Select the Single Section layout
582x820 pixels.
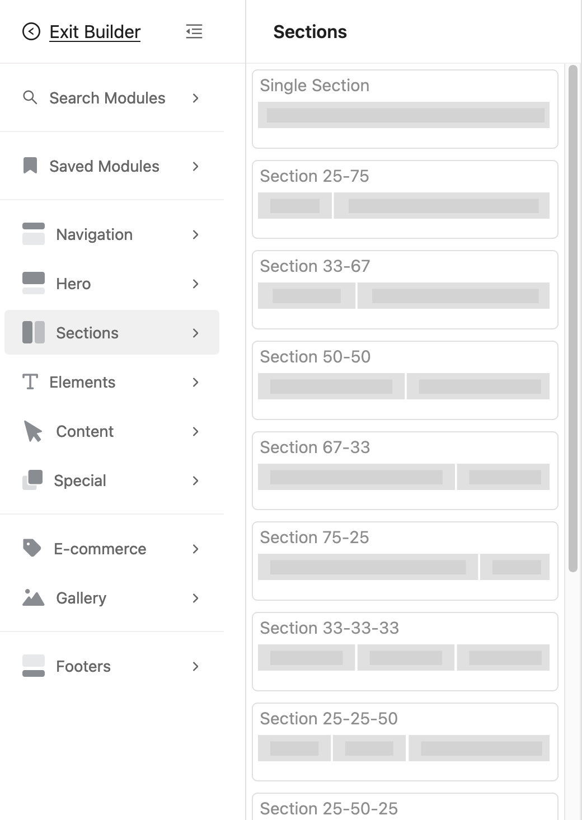tap(405, 109)
